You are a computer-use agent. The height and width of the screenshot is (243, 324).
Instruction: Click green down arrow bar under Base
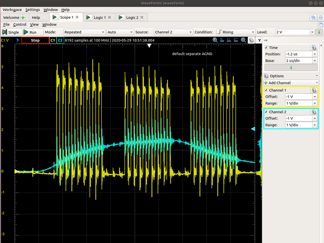[x=291, y=67]
